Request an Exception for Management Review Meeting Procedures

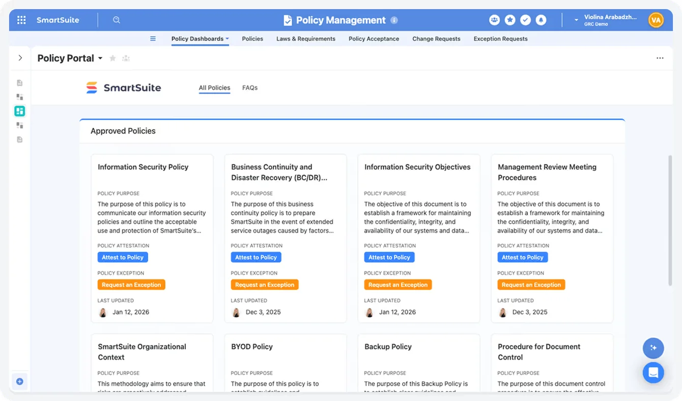[x=531, y=285]
